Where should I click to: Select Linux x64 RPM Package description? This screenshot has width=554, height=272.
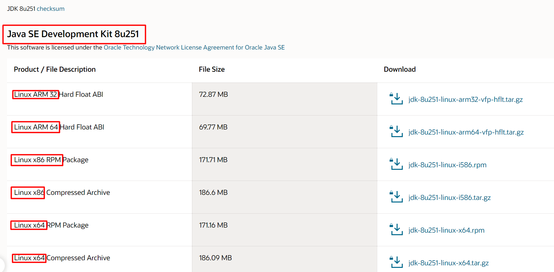[51, 225]
